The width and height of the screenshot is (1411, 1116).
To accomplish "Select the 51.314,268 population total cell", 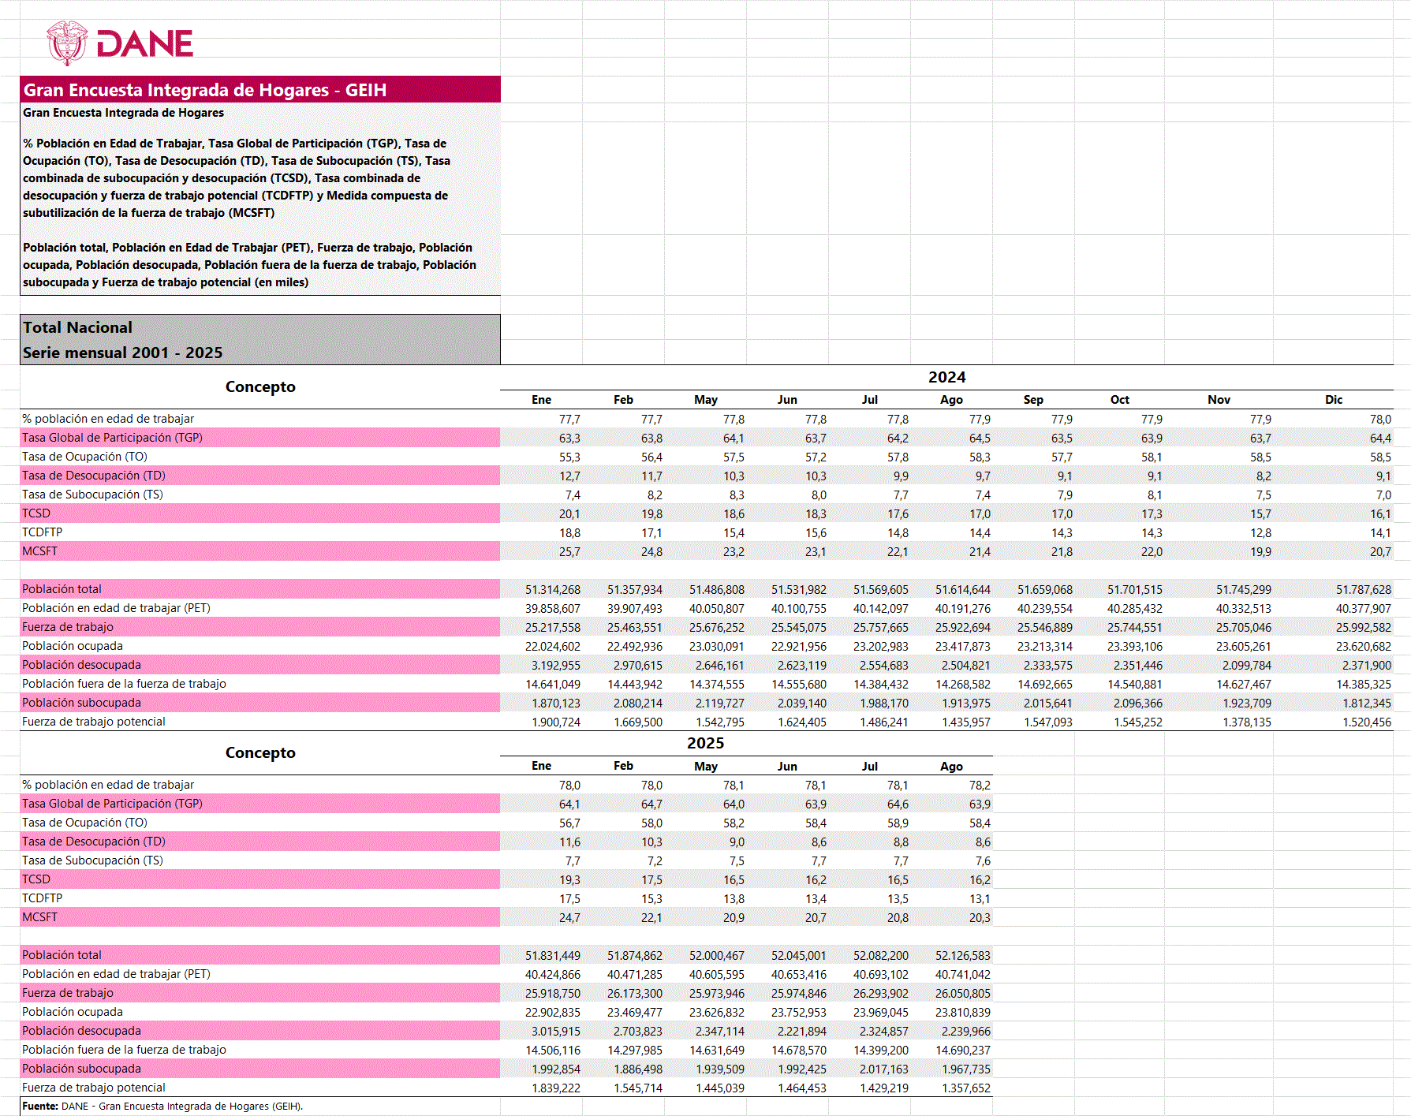I will 552,590.
